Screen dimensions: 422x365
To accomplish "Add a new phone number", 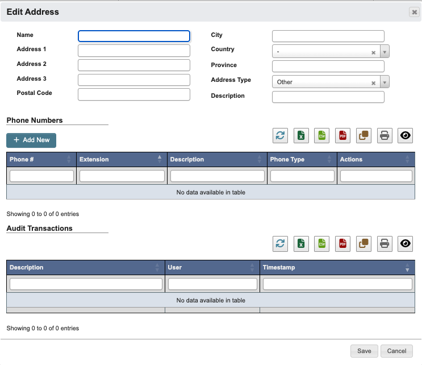I will pyautogui.click(x=31, y=140).
